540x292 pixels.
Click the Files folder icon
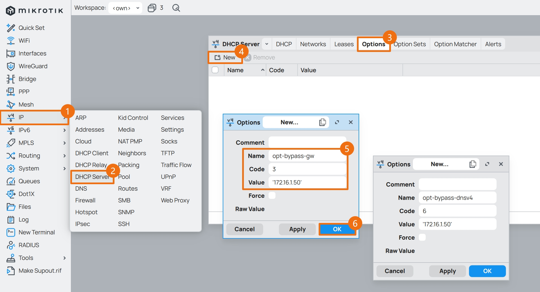click(11, 207)
